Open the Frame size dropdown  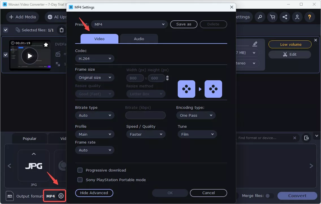click(x=95, y=77)
